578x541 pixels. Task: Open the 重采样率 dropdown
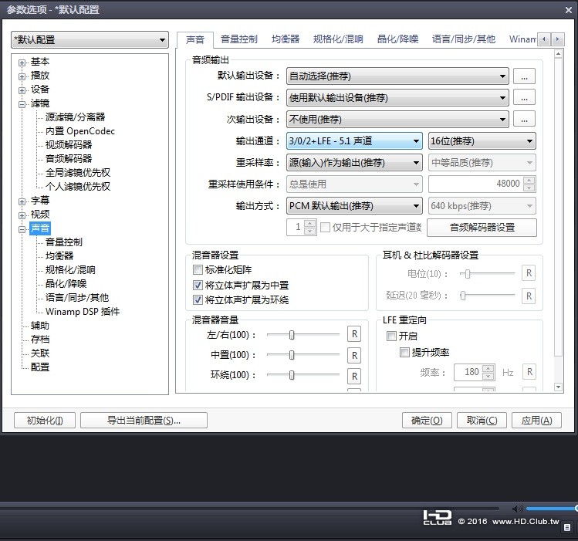tap(354, 163)
